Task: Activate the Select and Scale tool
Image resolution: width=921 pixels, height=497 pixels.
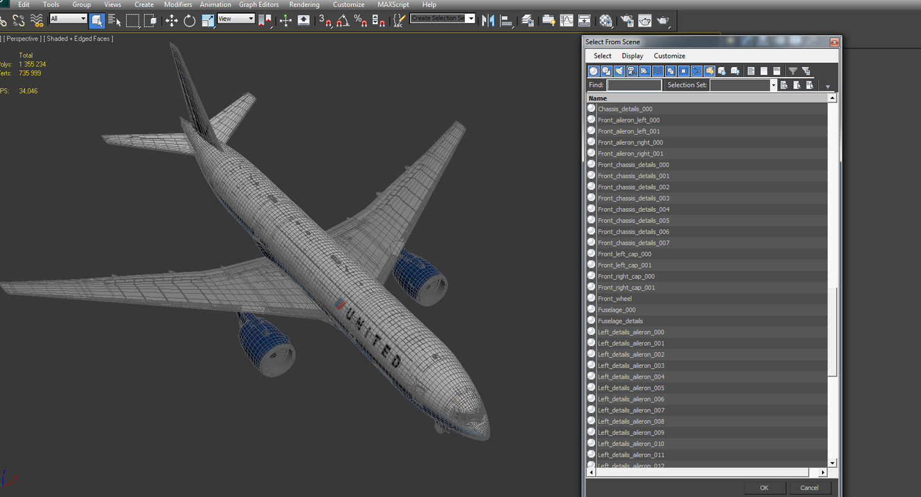Action: coord(208,21)
